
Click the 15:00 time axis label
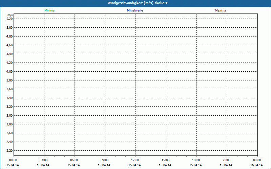pyautogui.click(x=166, y=160)
